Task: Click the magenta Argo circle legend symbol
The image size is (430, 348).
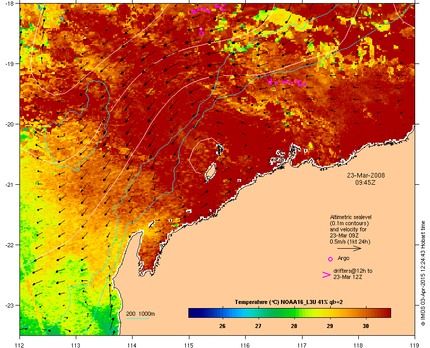Action: [331, 259]
